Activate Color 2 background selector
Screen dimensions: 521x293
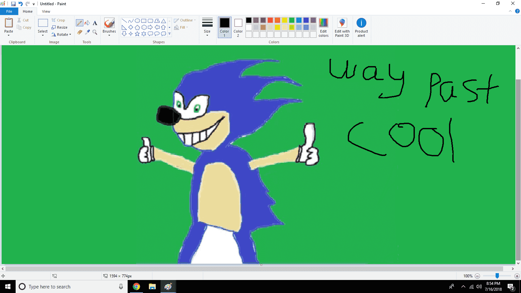click(x=238, y=27)
